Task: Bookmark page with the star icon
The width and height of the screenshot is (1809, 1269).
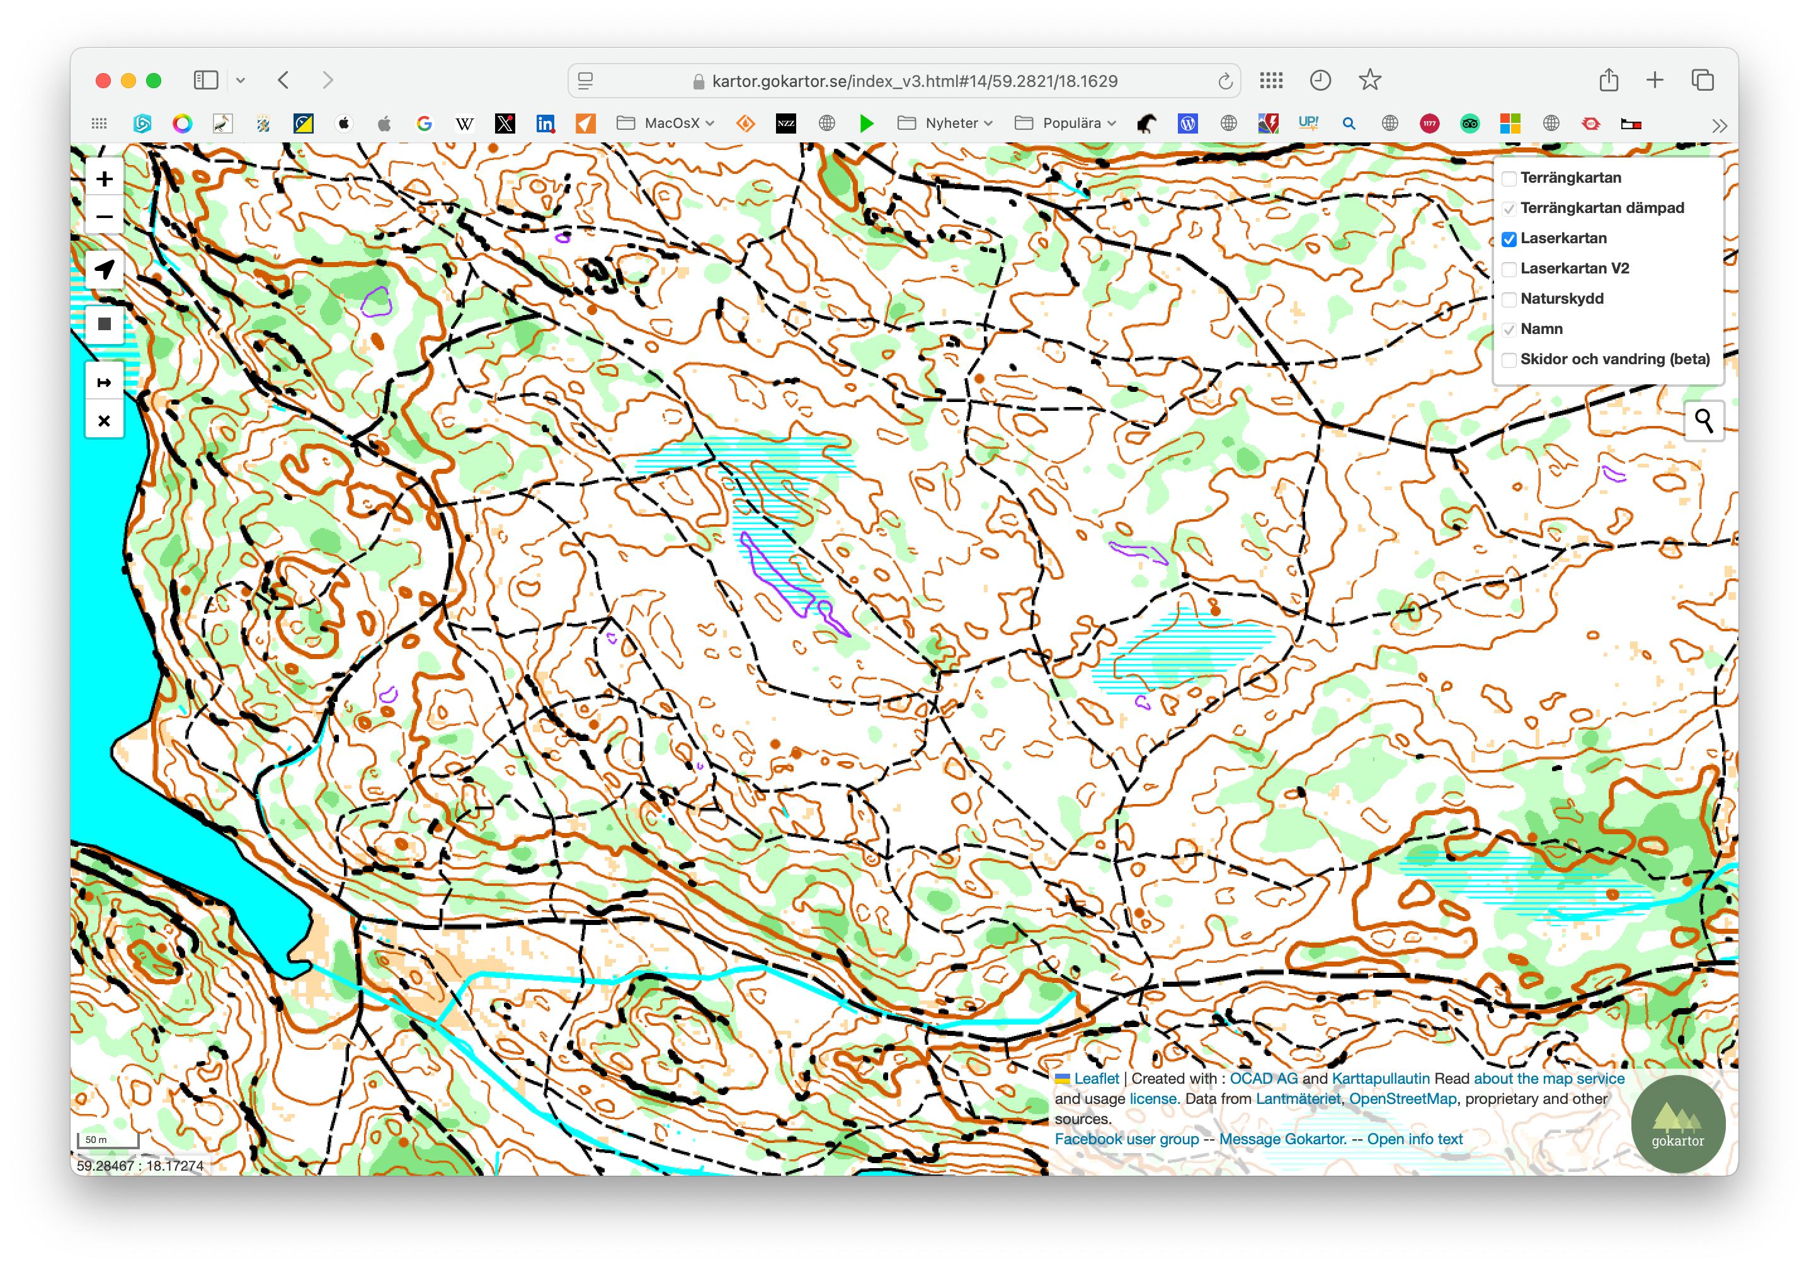Action: (1369, 81)
